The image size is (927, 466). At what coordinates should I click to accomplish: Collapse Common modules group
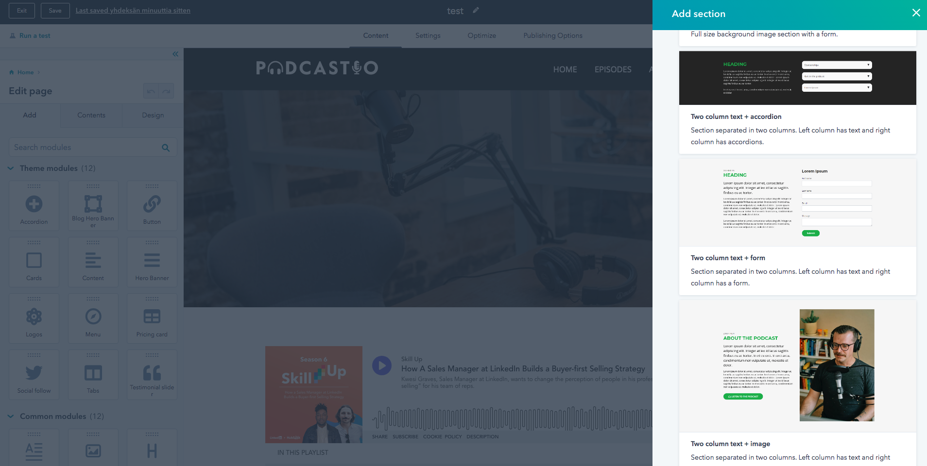(x=11, y=416)
